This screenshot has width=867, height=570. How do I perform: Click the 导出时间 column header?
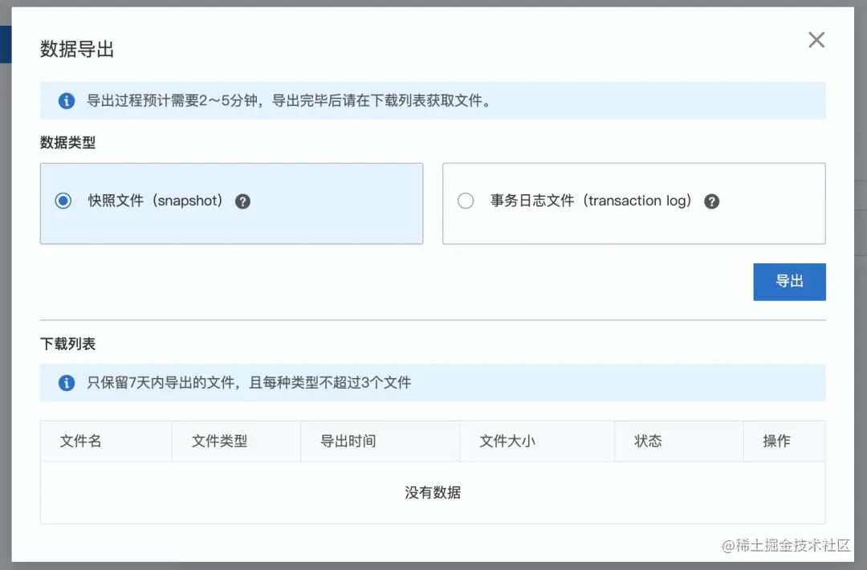pos(380,442)
